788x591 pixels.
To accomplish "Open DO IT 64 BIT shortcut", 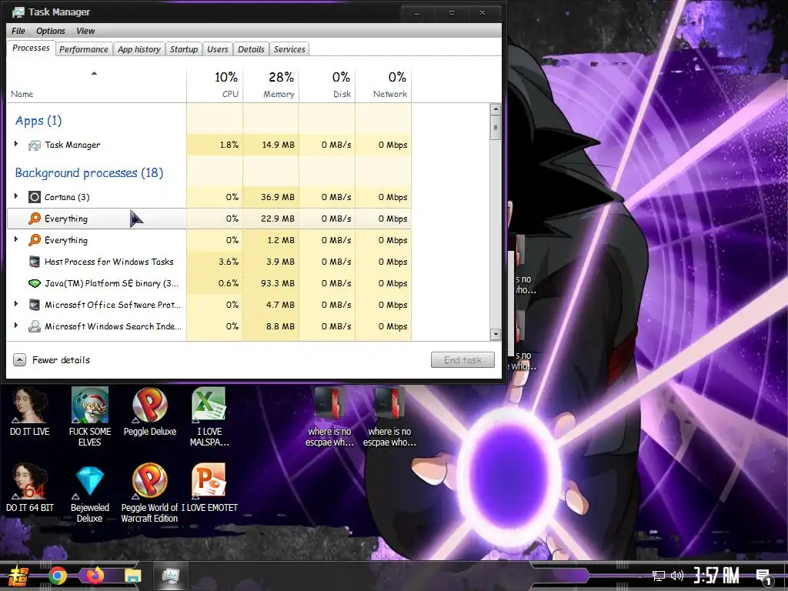I will coord(30,487).
